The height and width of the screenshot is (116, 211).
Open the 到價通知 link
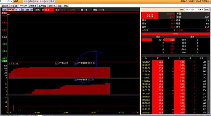[206, 1]
